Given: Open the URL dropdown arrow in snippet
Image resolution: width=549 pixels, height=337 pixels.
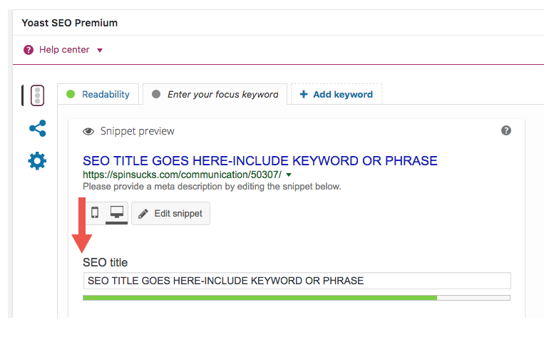Looking at the screenshot, I should click(289, 175).
